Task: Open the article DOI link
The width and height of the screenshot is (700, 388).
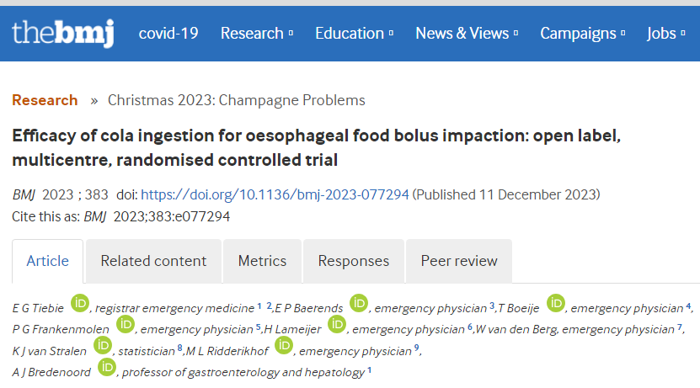Action: click(275, 194)
